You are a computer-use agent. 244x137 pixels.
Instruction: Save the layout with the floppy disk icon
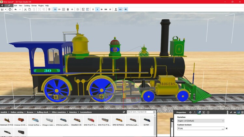[2, 9]
